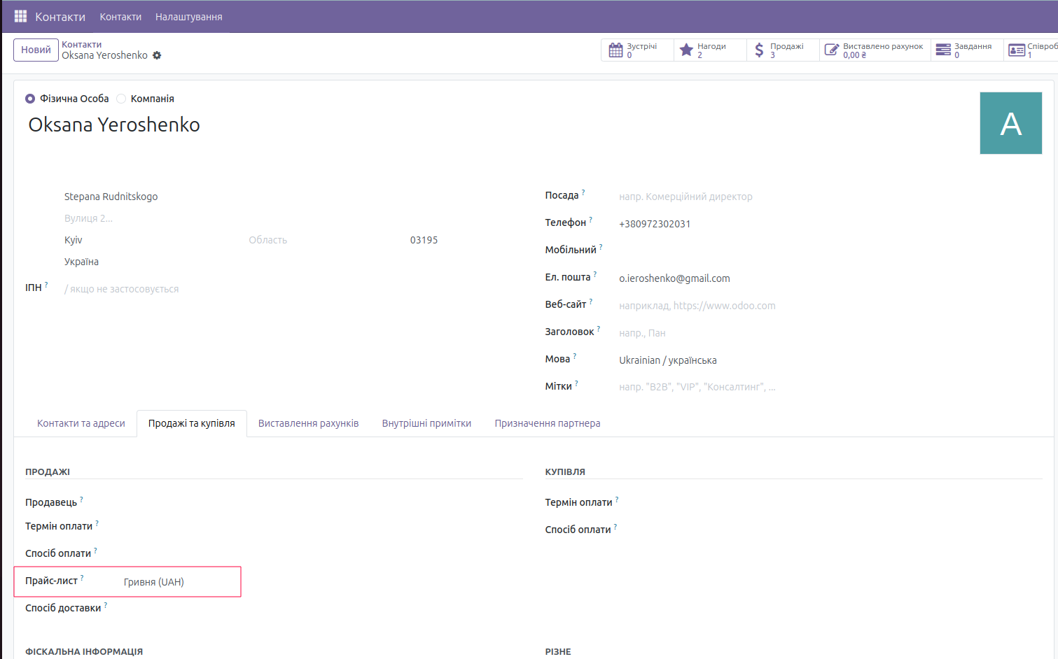This screenshot has width=1058, height=659.
Task: Click help tooltip next to Мобільний label
Action: point(601,247)
